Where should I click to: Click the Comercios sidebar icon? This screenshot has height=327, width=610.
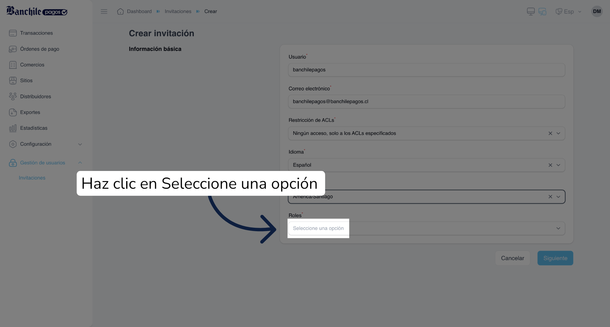click(13, 65)
